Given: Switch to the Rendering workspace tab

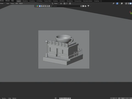Looking at the screenshot, I should point(70,1).
